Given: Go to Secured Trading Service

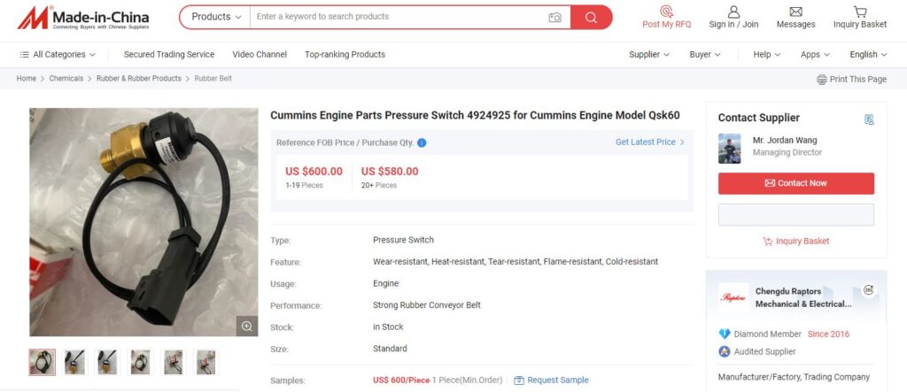Looking at the screenshot, I should pyautogui.click(x=169, y=54).
